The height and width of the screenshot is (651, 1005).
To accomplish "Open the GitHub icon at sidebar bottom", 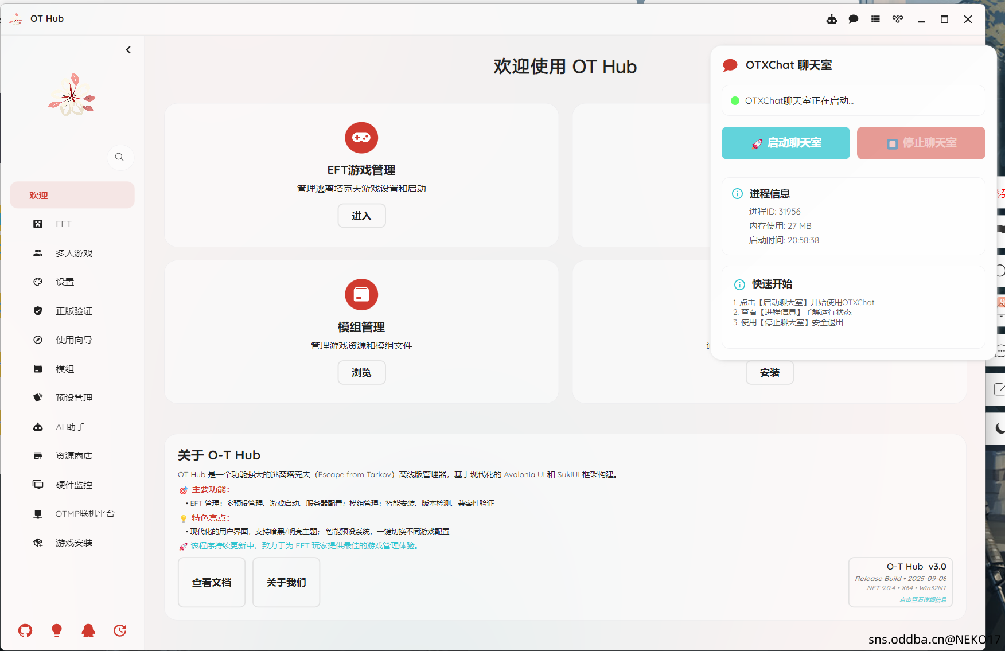I will coord(25,631).
